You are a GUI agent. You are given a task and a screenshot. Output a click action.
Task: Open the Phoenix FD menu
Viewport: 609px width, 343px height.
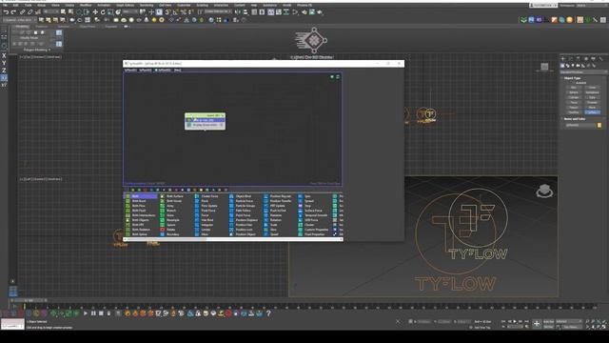304,6
